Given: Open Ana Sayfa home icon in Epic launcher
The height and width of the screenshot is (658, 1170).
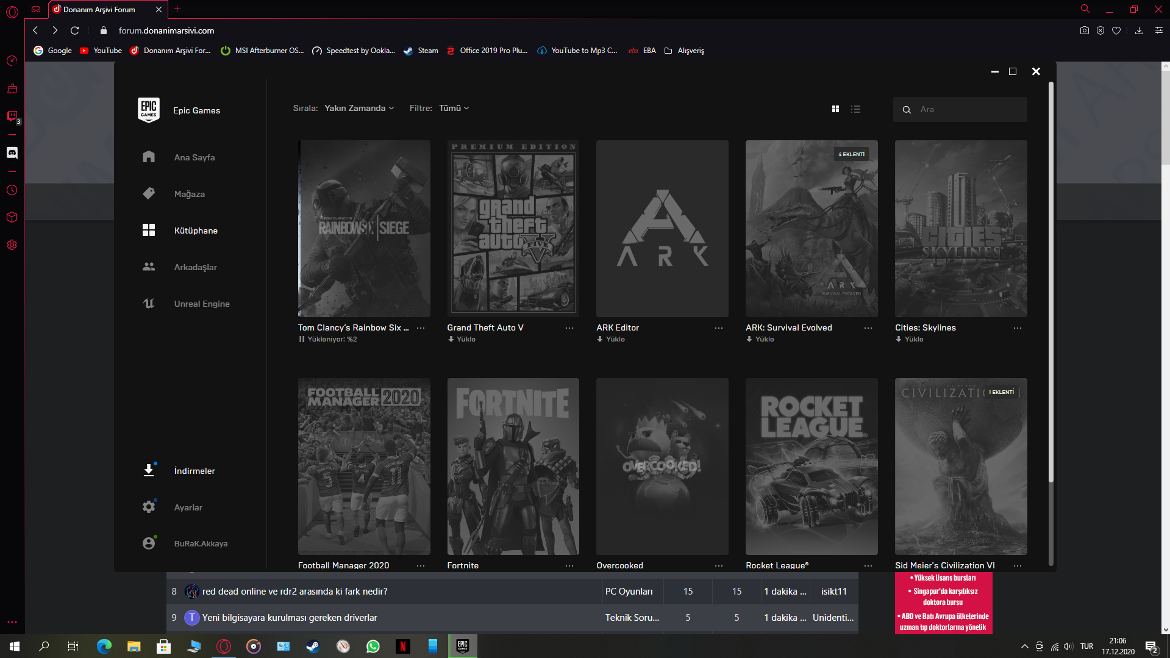Looking at the screenshot, I should tap(149, 157).
